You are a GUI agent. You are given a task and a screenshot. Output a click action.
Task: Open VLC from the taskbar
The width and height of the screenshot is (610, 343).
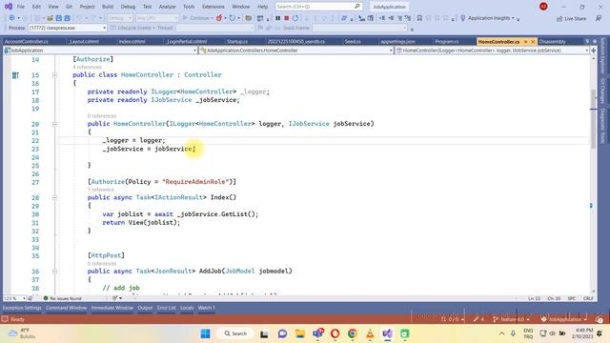click(370, 333)
